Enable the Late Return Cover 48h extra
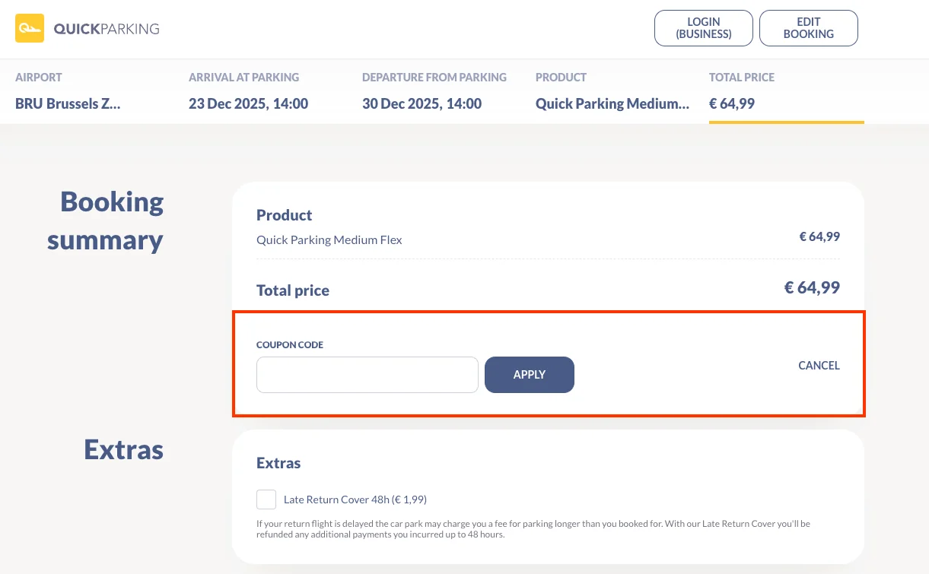 click(x=266, y=499)
